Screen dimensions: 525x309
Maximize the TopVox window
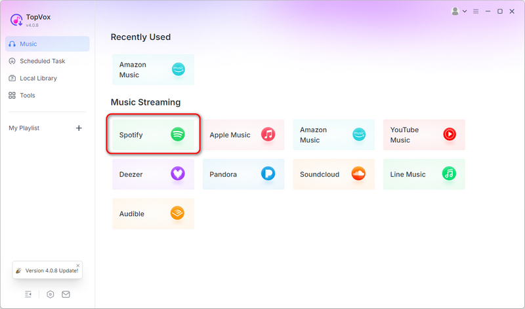(x=500, y=11)
